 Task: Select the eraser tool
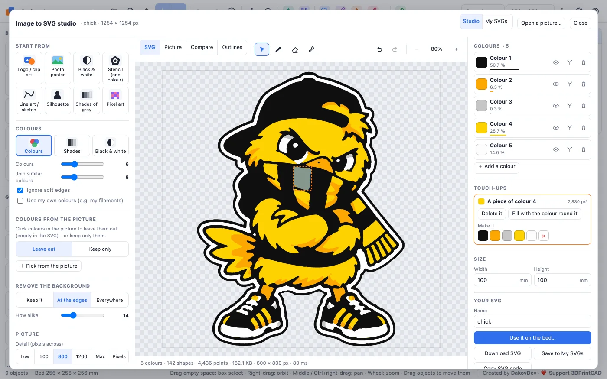point(295,49)
